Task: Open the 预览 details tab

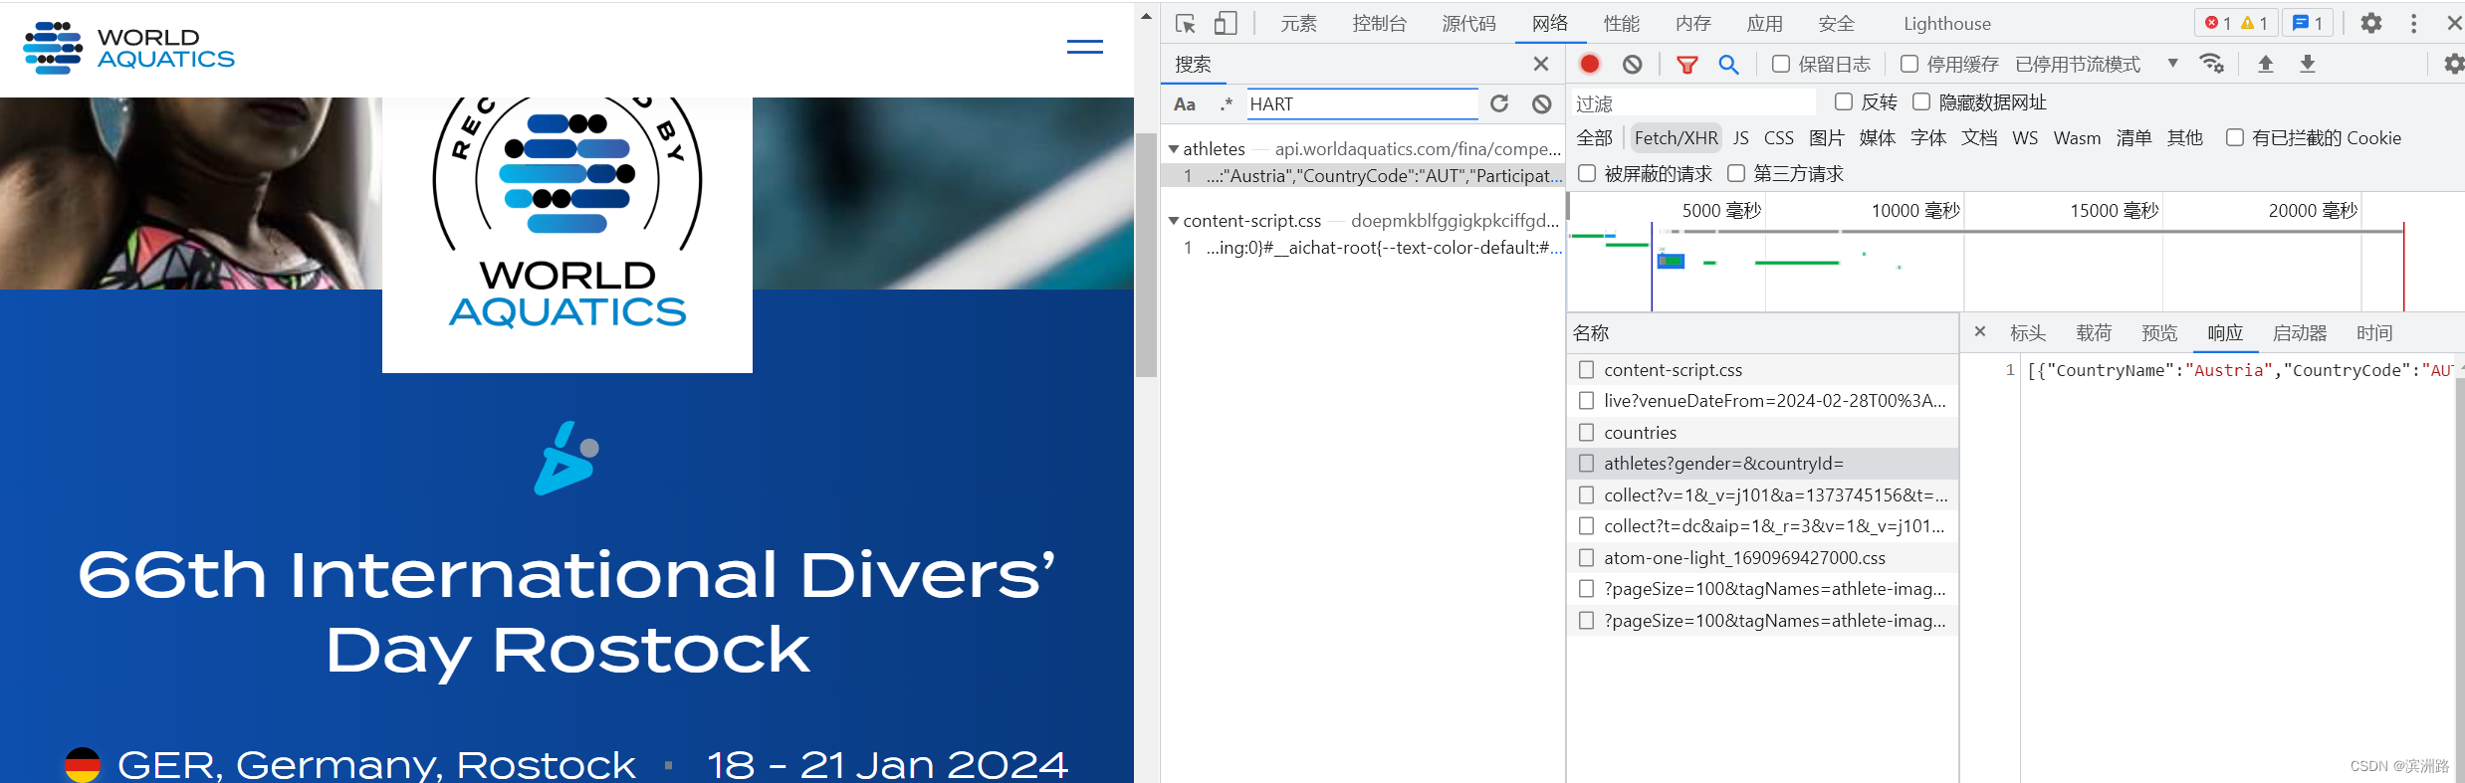Action: coord(2159,333)
